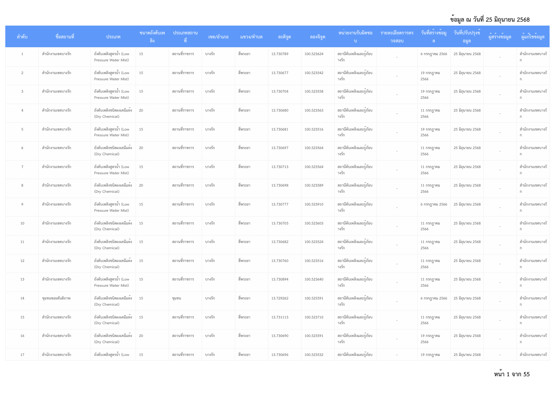Click latitude value 13.730704
This screenshot has width=554, height=393.
tap(280, 91)
